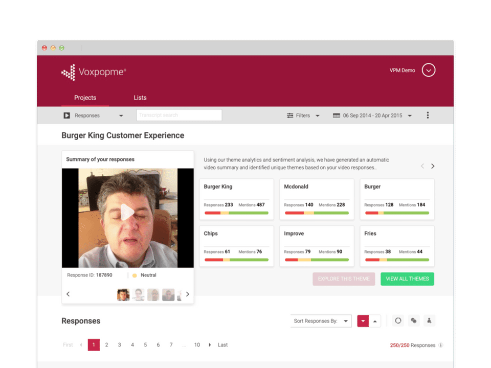This screenshot has width=491, height=368.
Task: Open the Sort Responses By dropdown
Action: pos(321,321)
